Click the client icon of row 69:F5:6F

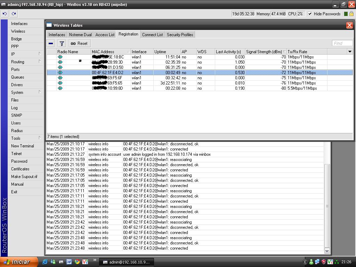(60, 78)
